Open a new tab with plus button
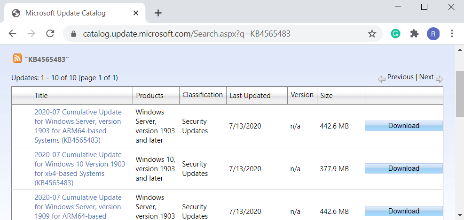This screenshot has height=220, width=464. click(x=158, y=13)
